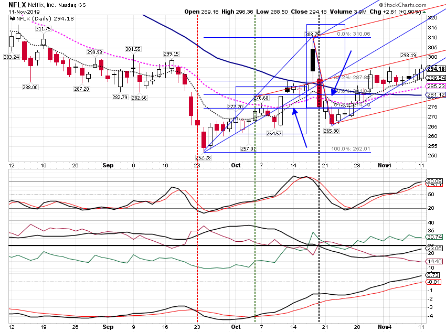Click the 294.18 last price tag on axis

pos(436,69)
